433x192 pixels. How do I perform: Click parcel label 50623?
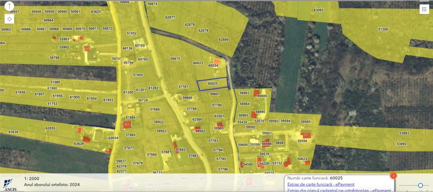coord(302,159)
